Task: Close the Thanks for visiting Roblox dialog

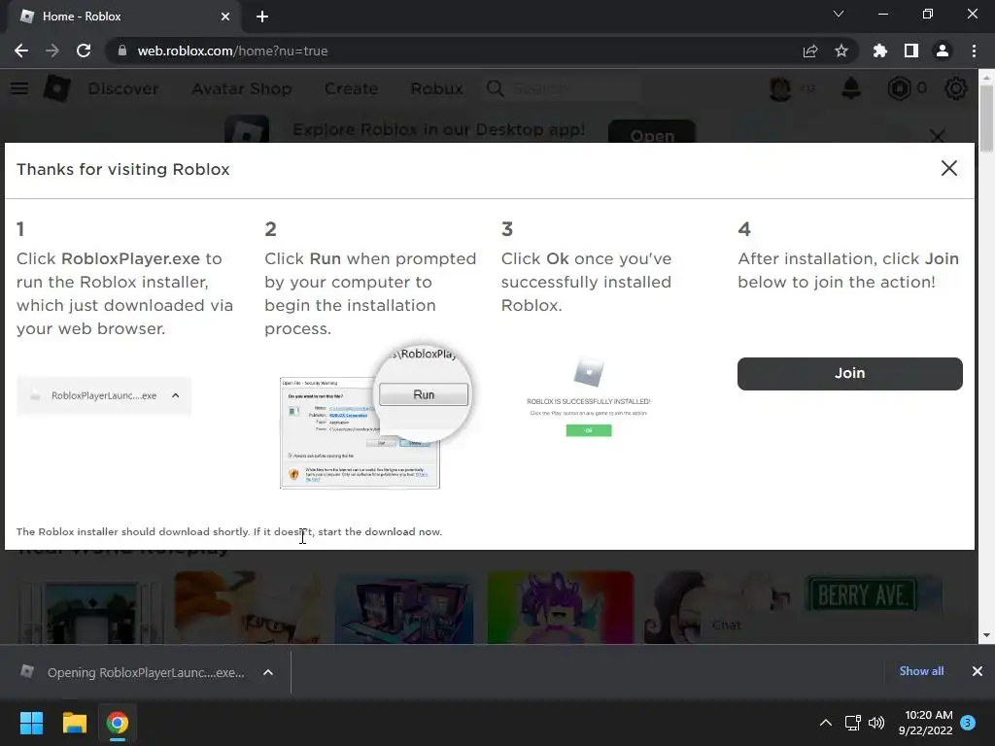Action: pyautogui.click(x=949, y=168)
